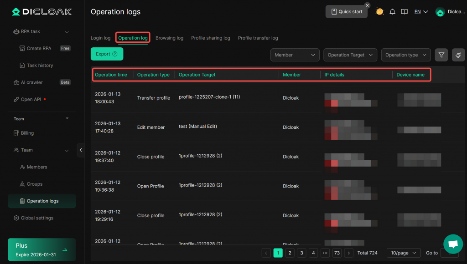Open the Operation type dropdown
This screenshot has width=467, height=264.
pos(406,55)
